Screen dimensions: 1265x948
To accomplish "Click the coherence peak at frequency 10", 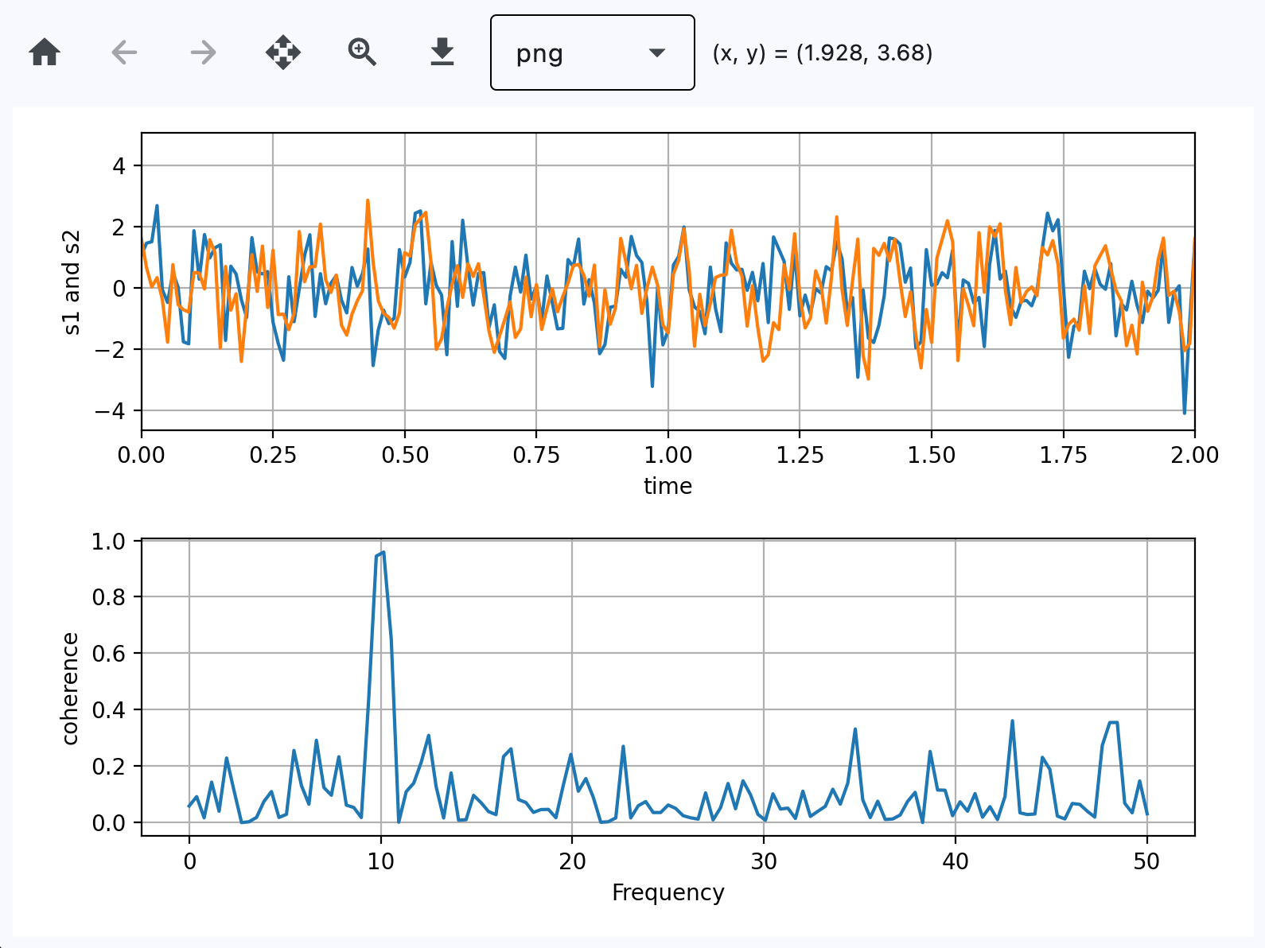I will click(383, 553).
